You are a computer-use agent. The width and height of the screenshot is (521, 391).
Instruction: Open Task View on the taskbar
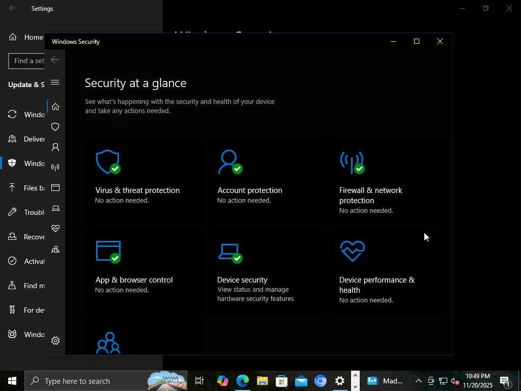pyautogui.click(x=199, y=381)
